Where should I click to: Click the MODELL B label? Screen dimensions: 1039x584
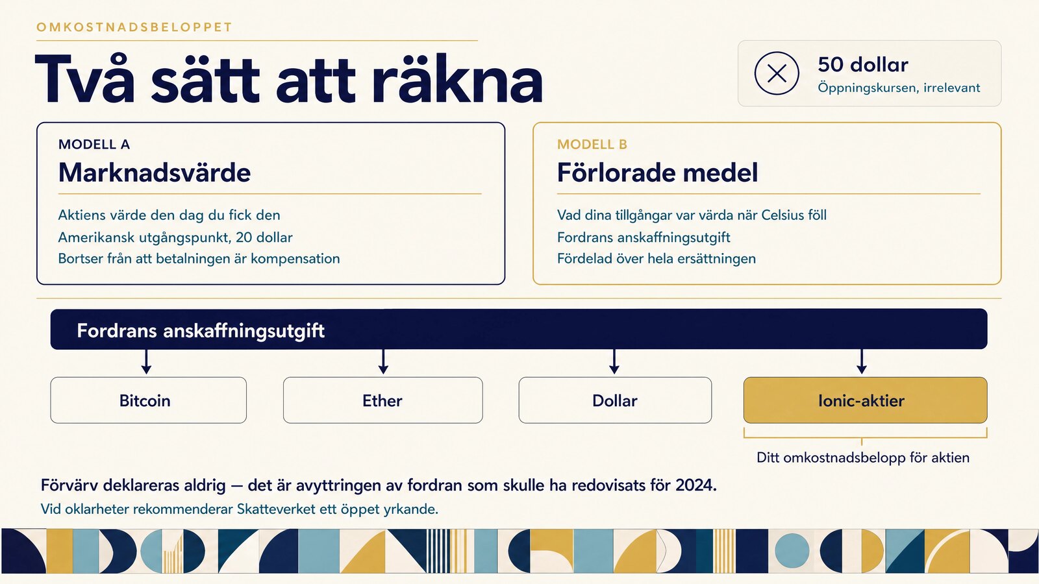(592, 144)
